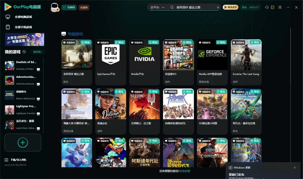The width and height of the screenshot is (303, 179).
Task: Open the 阿斯達年代記 game card
Action: pyautogui.click(x=145, y=152)
